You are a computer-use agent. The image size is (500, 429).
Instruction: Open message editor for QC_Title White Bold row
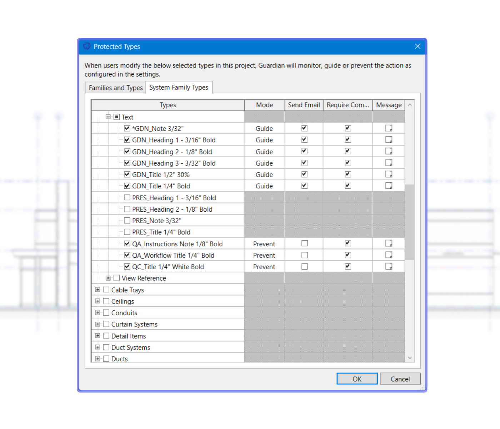(389, 266)
